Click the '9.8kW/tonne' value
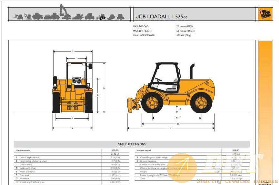 (236, 175)
